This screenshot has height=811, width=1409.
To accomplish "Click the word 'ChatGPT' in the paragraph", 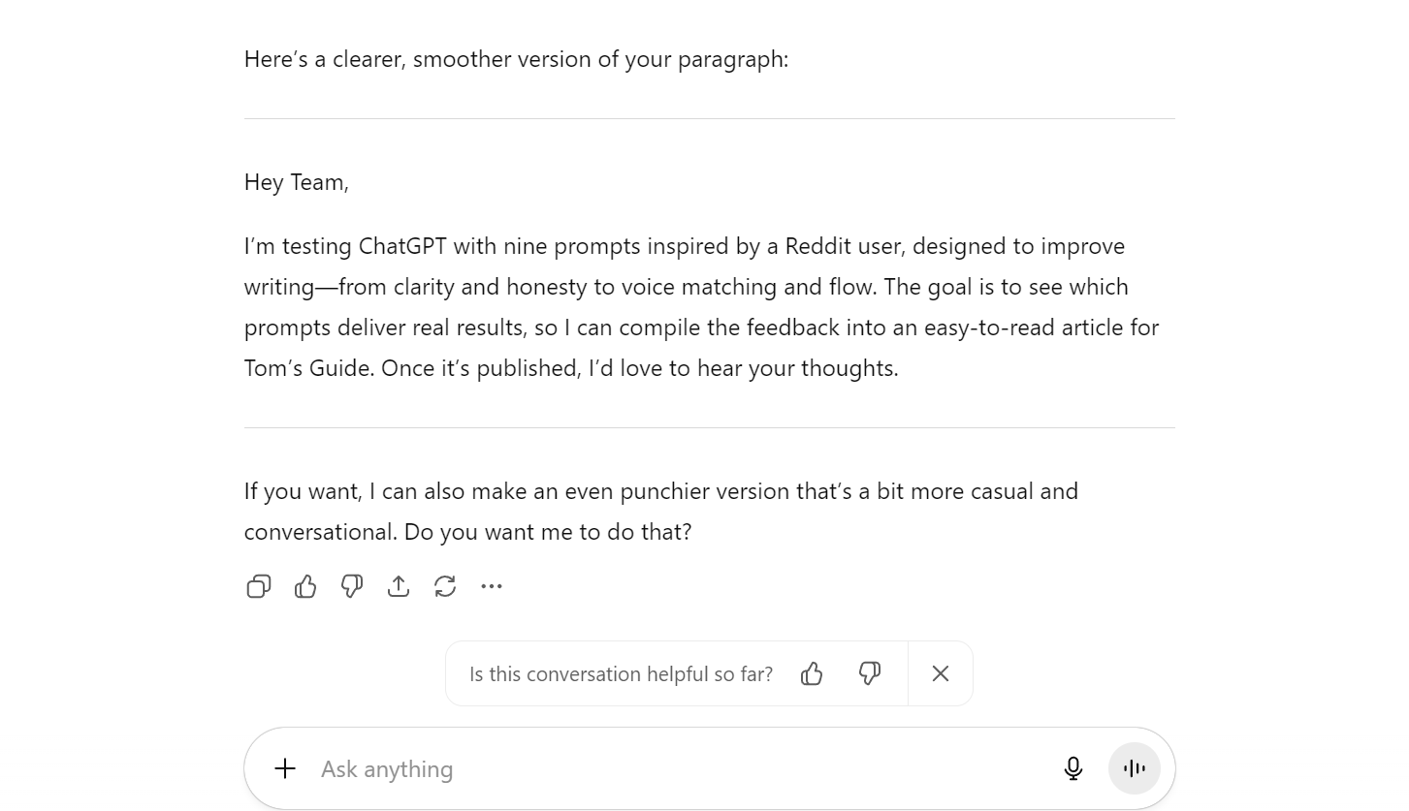I will (402, 246).
